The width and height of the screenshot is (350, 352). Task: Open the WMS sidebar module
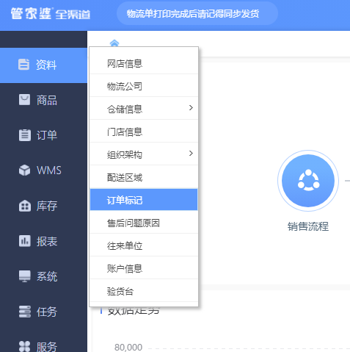coord(43,170)
